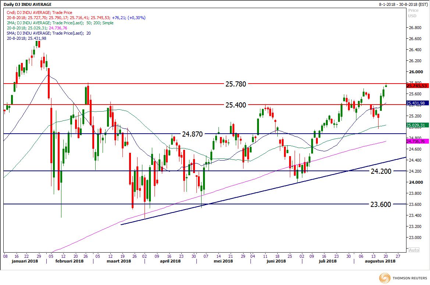Click the 25.400 resistance level label
This screenshot has width=430, height=285.
[235, 105]
